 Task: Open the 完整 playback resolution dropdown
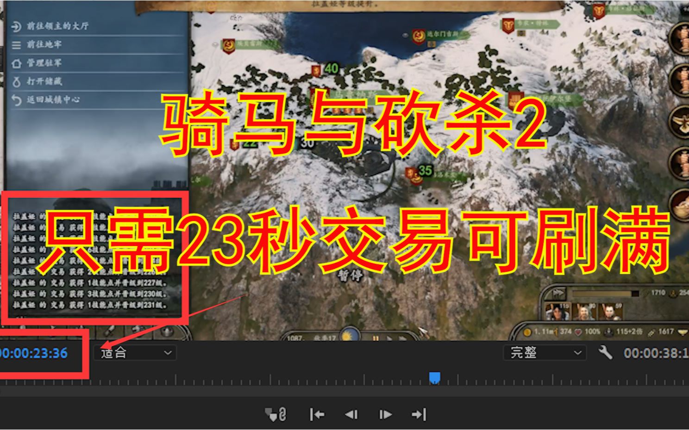click(x=545, y=353)
